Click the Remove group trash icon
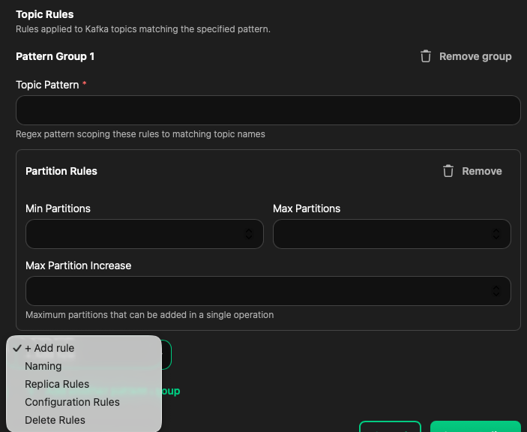The height and width of the screenshot is (432, 527). click(x=426, y=56)
